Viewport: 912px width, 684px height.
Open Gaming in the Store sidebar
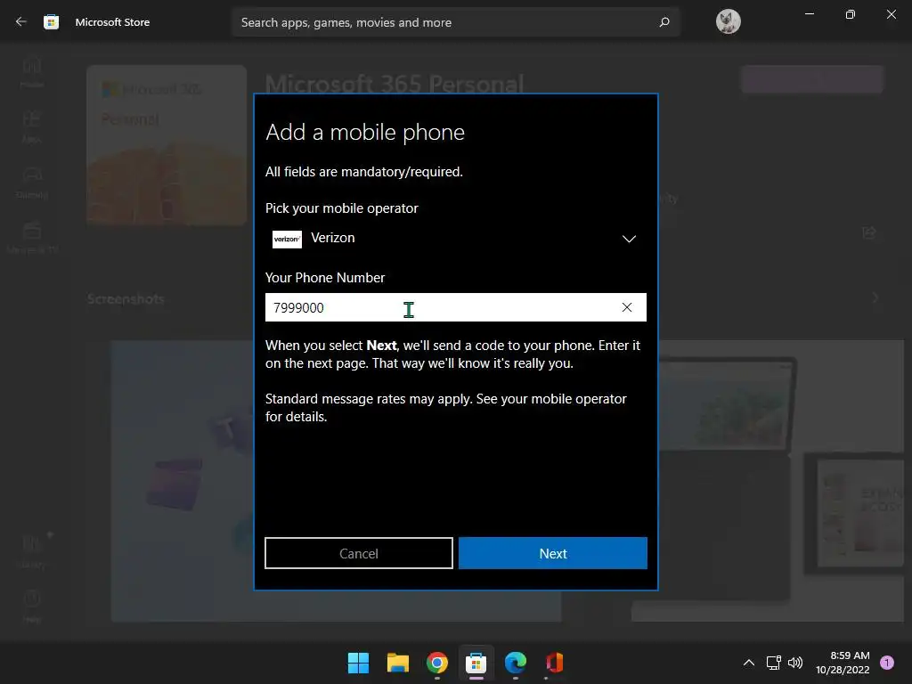pyautogui.click(x=32, y=183)
